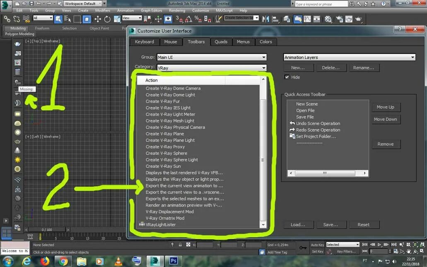Open the Workspace: Default dropdown

[x=83, y=4]
